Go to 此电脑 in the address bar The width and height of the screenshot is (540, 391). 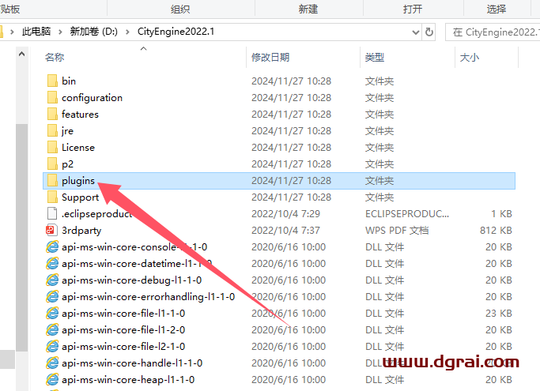36,32
